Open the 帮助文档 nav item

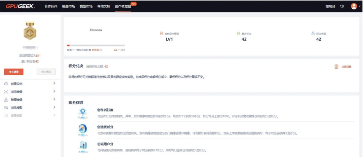pyautogui.click(x=104, y=6)
